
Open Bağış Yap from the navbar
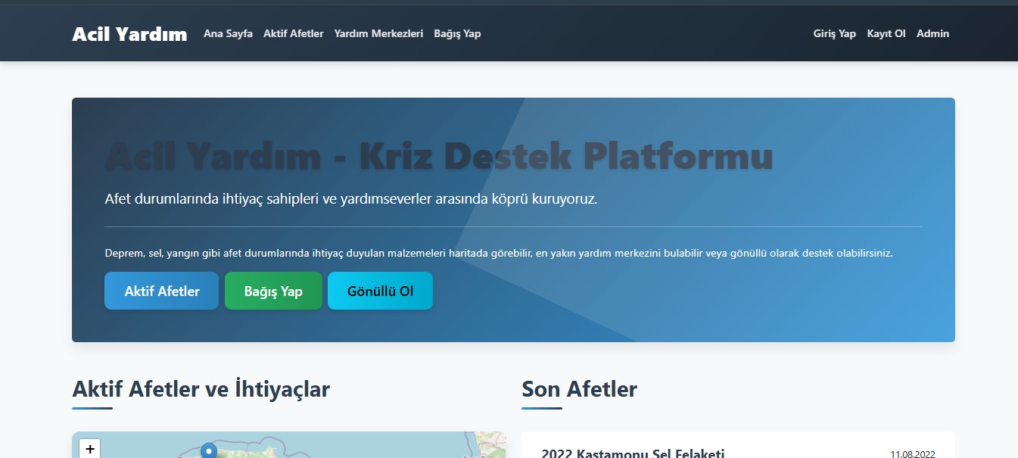pos(457,33)
